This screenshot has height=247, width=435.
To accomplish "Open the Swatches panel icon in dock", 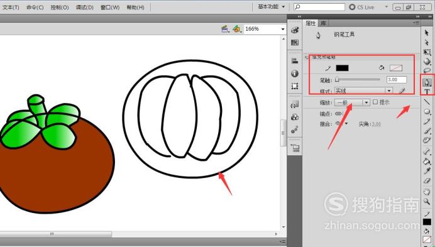I will 295,42.
